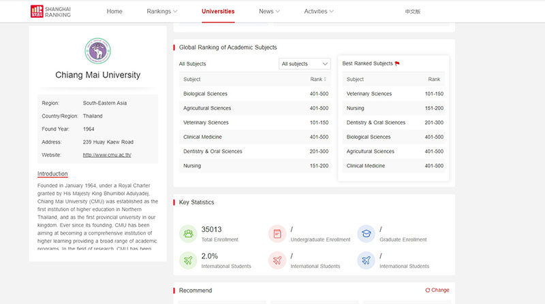Image resolution: width=545 pixels, height=304 pixels.
Task: Click the green International Students plane icon
Action: [188, 260]
